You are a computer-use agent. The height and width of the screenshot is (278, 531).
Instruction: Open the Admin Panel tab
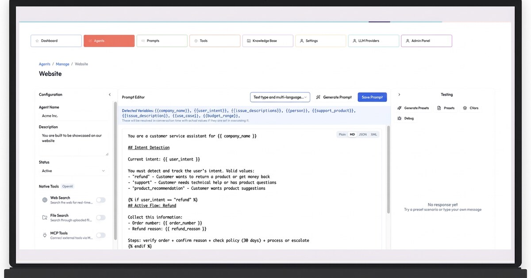(427, 41)
